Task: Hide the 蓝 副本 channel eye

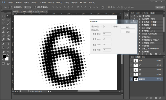Action: pos(131,79)
